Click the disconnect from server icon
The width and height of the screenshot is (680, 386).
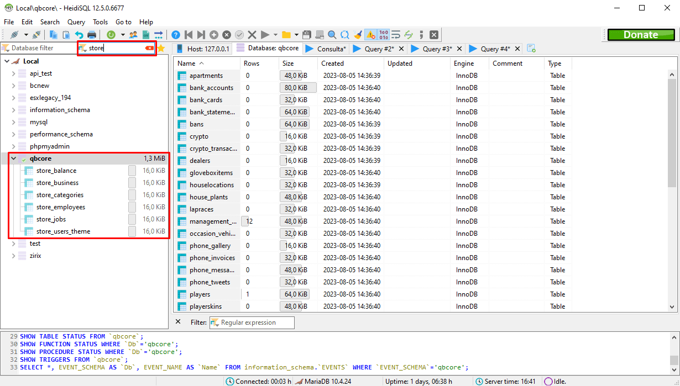(x=36, y=35)
